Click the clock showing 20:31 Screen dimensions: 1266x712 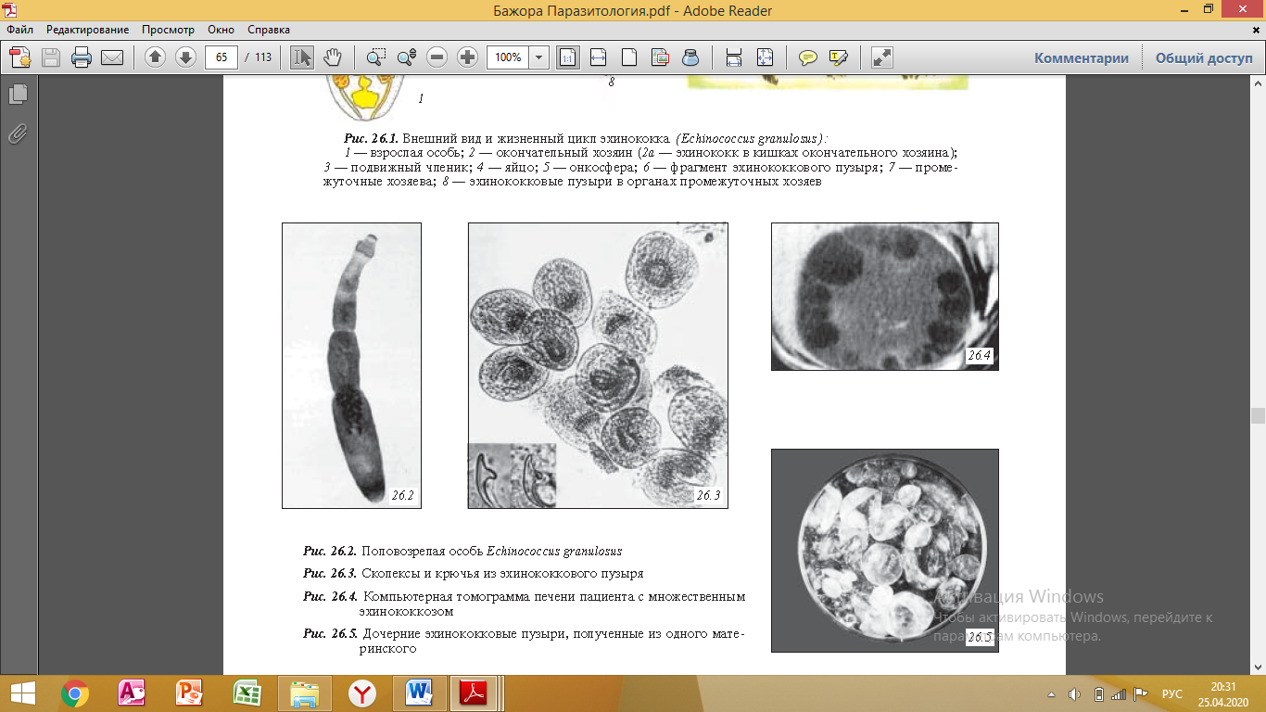(x=1223, y=686)
